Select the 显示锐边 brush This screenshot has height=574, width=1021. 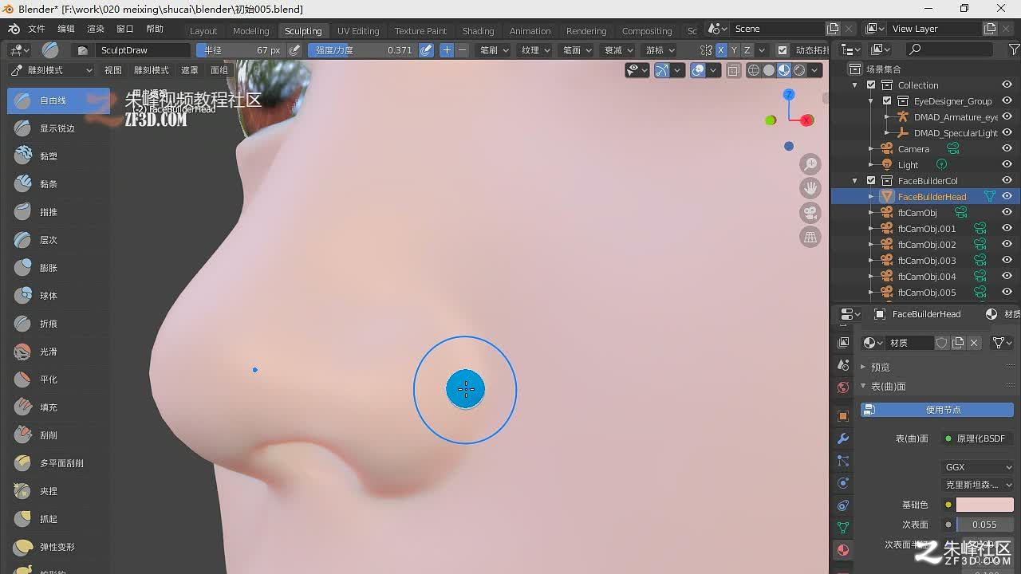58,128
